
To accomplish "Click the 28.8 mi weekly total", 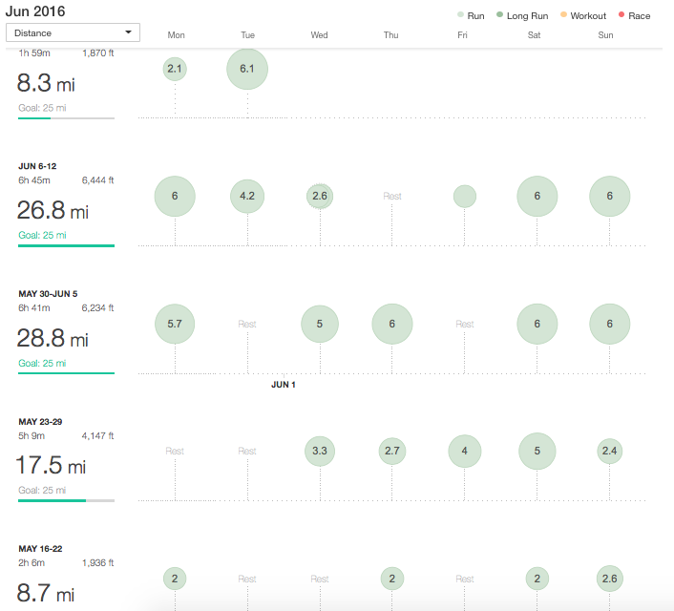I will click(x=53, y=339).
